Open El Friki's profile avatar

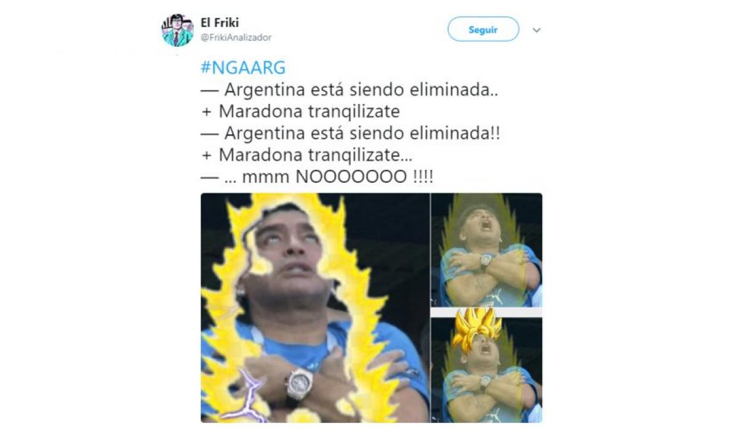[177, 30]
